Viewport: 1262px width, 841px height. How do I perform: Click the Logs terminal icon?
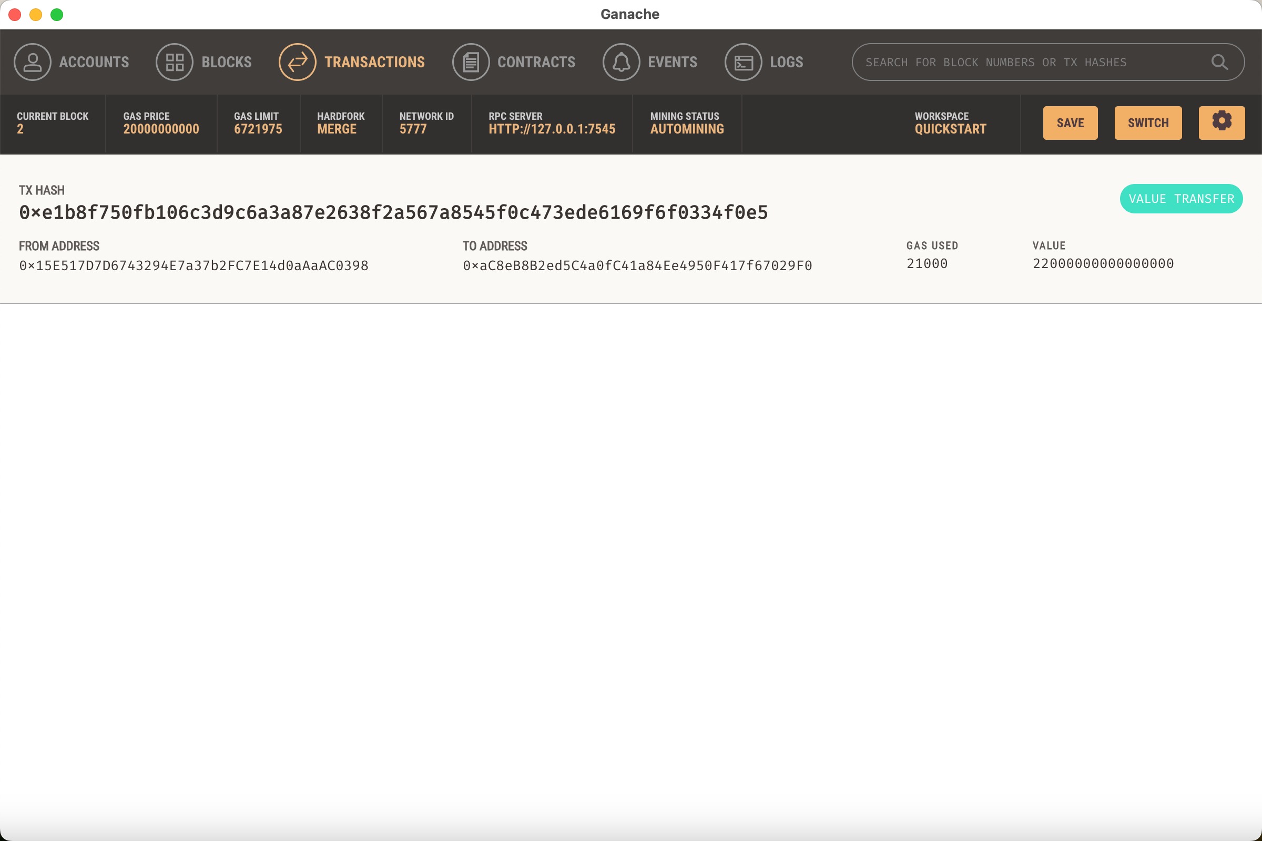[x=743, y=62]
